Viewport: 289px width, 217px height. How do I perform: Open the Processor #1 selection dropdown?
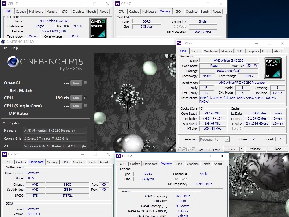click(x=227, y=140)
